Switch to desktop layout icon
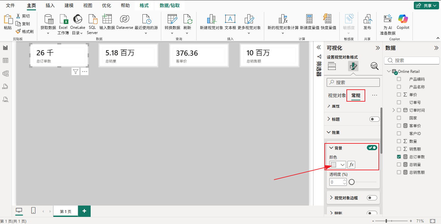This screenshot has width=441, height=224. [x=19, y=211]
